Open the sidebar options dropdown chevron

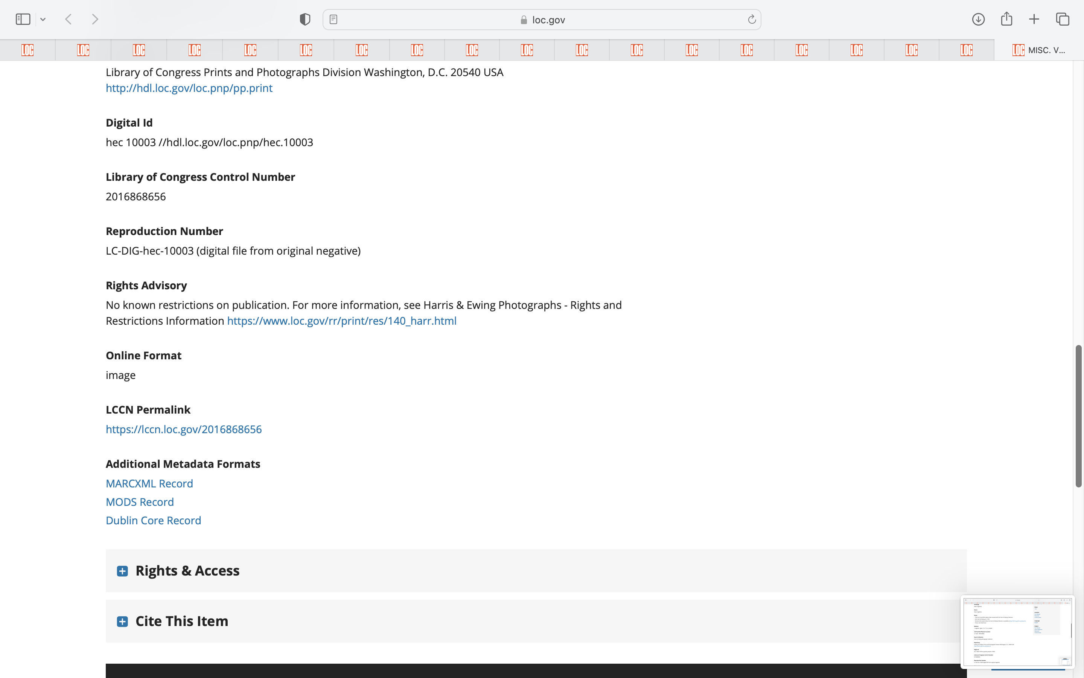coord(43,19)
